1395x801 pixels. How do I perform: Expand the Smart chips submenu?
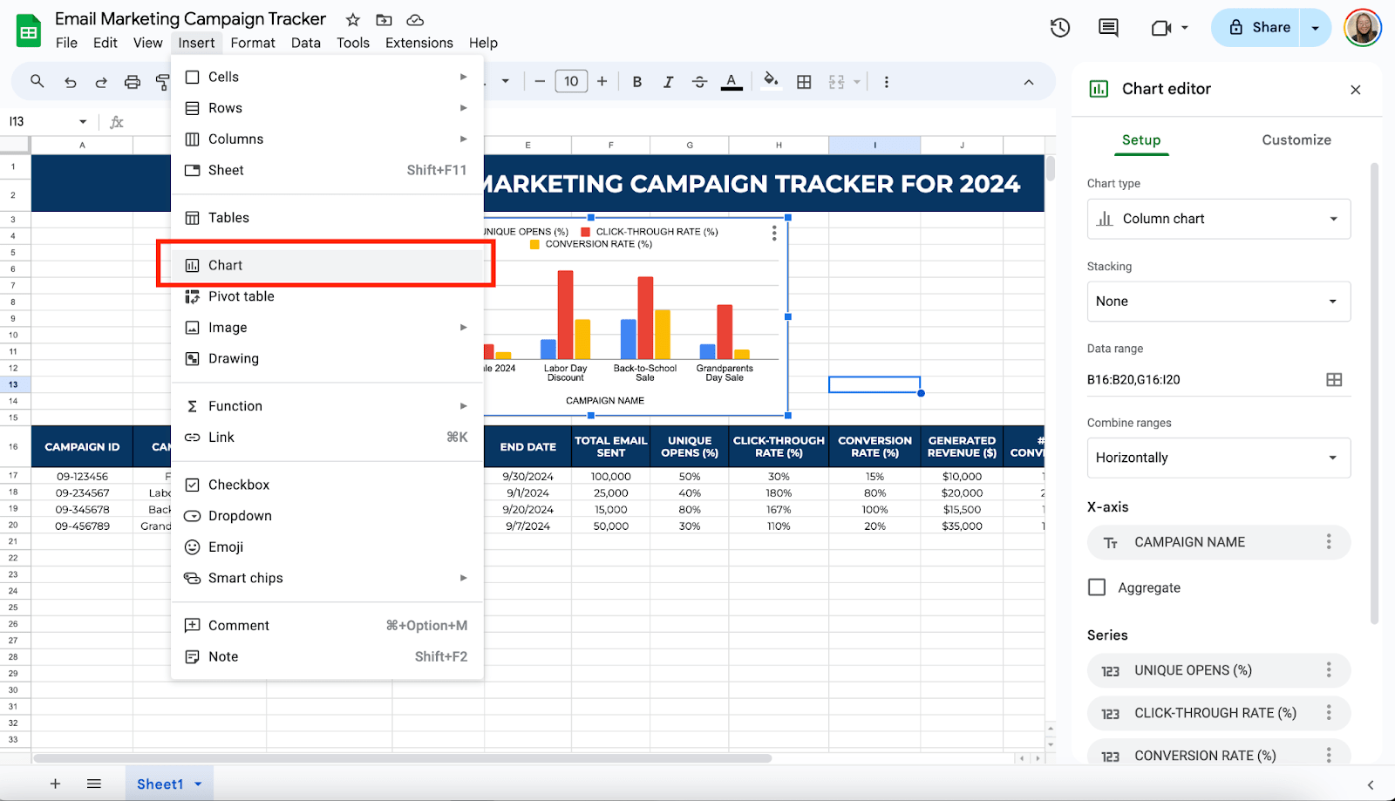(x=327, y=578)
